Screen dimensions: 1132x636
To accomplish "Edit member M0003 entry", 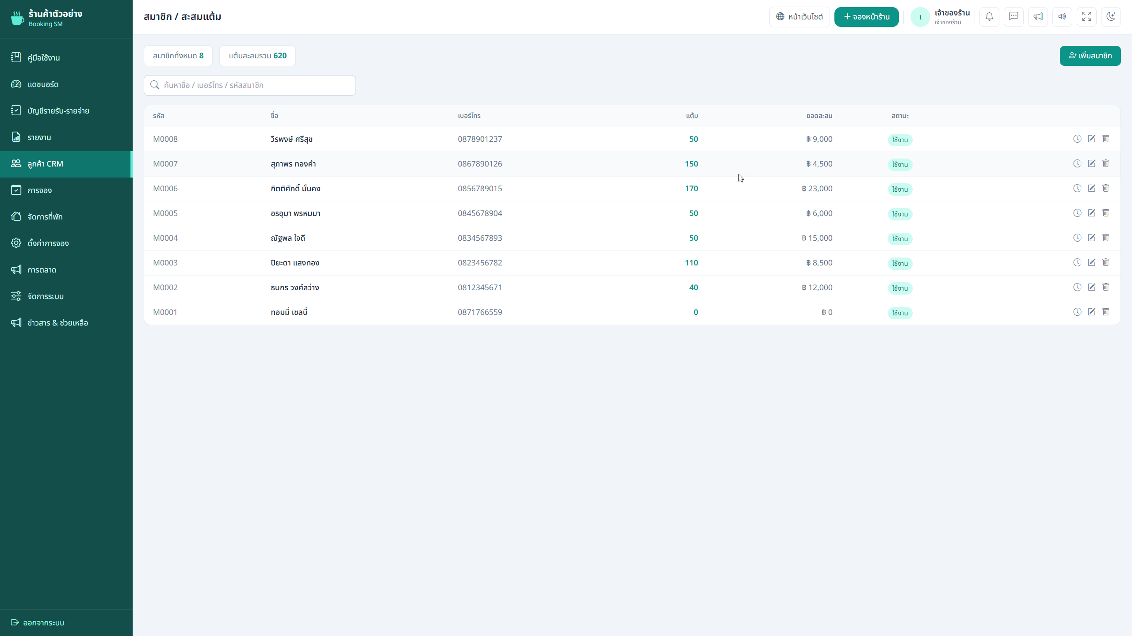I will click(x=1091, y=262).
